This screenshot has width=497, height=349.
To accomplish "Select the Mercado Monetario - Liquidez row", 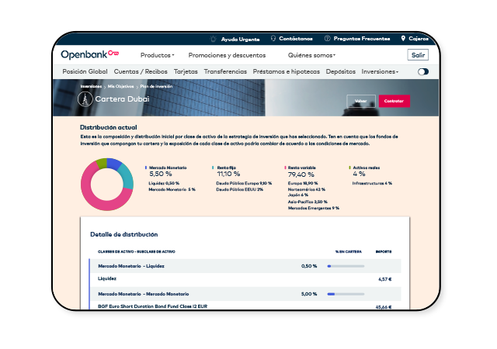I will [131, 266].
